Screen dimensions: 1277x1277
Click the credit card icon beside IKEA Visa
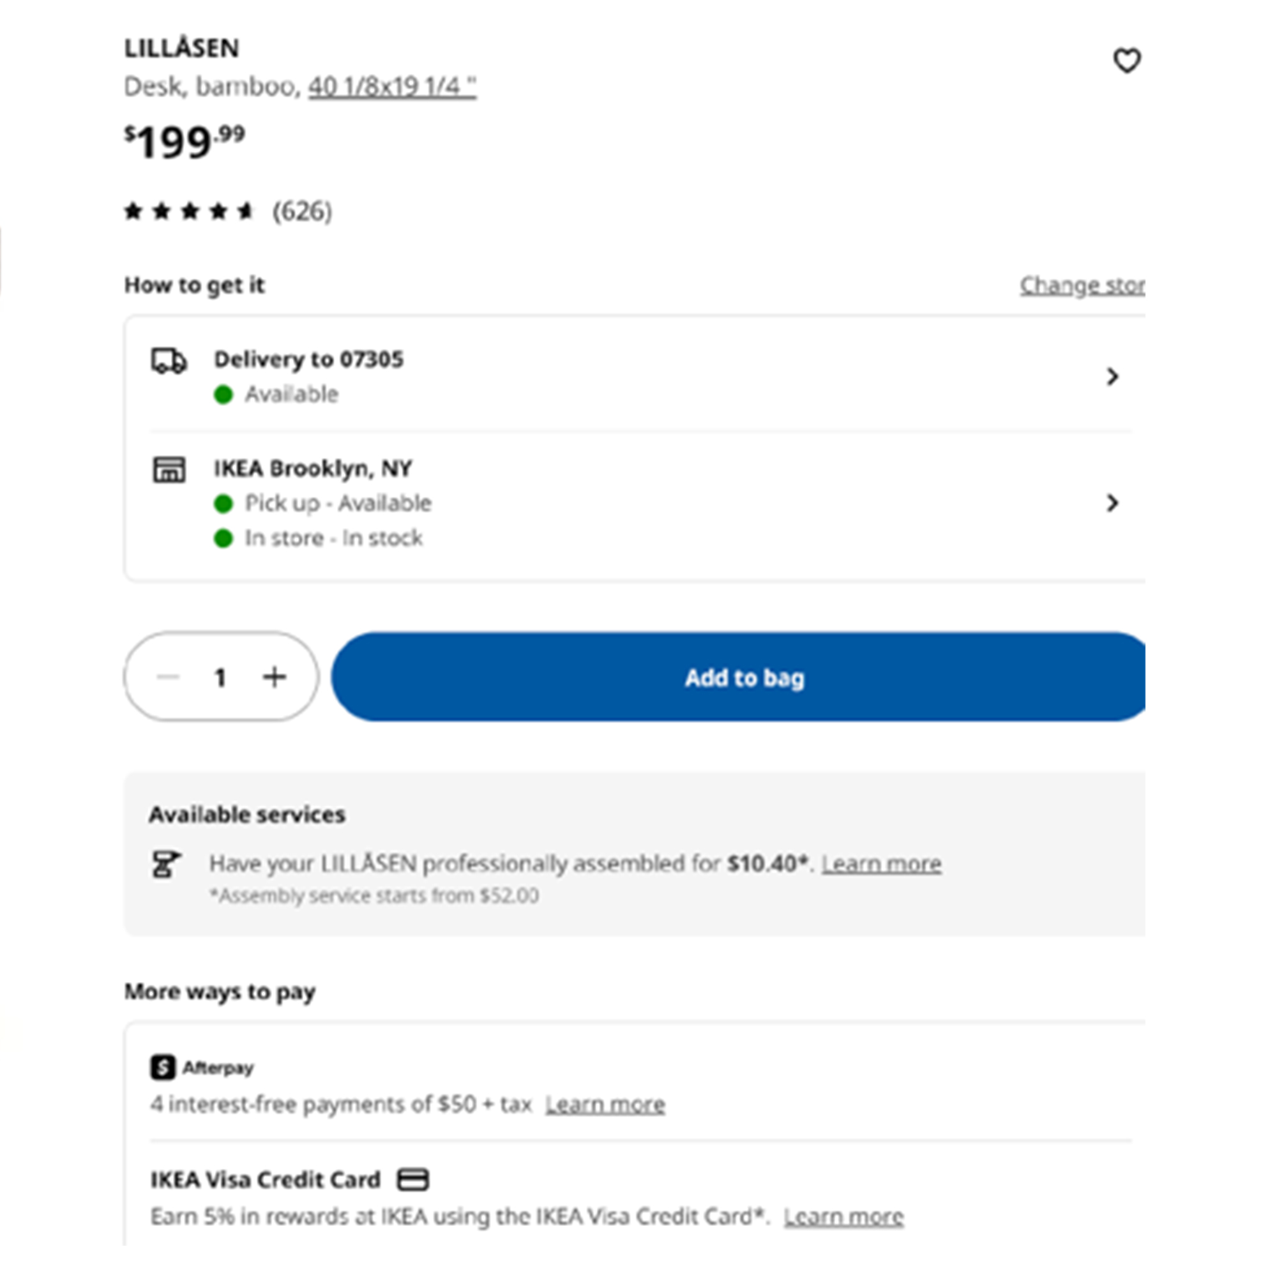coord(412,1180)
